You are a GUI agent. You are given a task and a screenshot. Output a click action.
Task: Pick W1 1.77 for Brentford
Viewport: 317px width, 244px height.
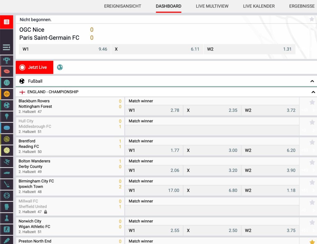[x=154, y=150]
